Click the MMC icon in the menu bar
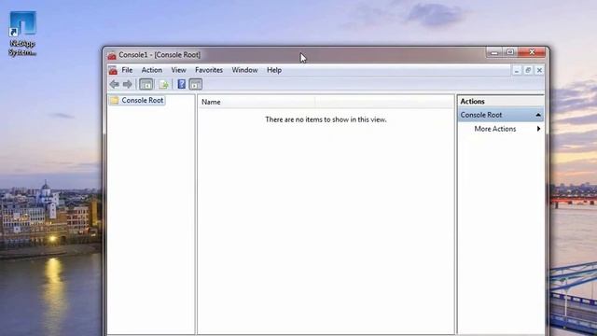This screenshot has width=597, height=336. [113, 70]
